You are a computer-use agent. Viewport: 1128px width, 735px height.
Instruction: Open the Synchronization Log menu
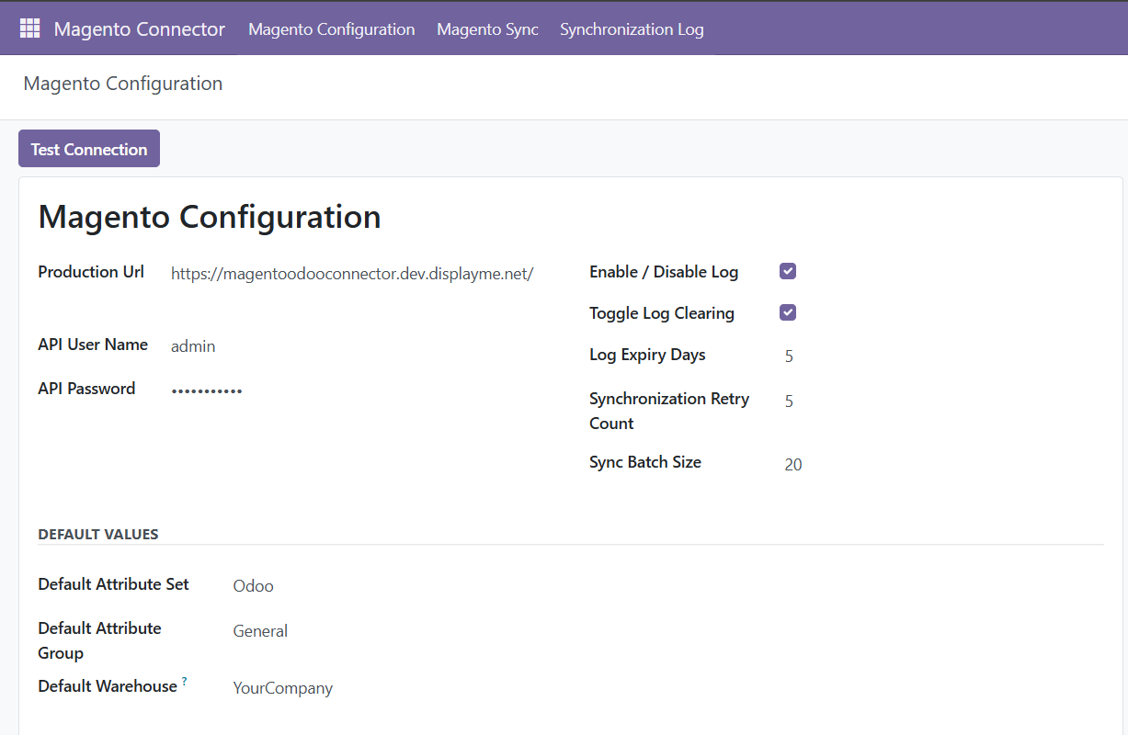click(632, 29)
